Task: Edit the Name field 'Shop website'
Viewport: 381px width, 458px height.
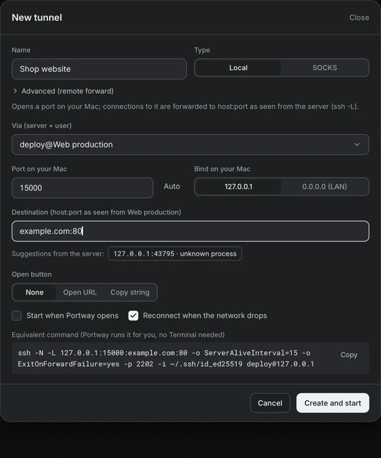Action: (99, 69)
